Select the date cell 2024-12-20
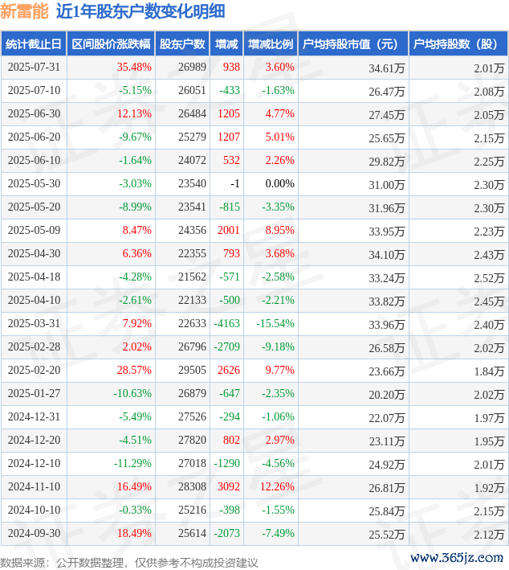Image resolution: width=509 pixels, height=570 pixels. click(x=35, y=440)
